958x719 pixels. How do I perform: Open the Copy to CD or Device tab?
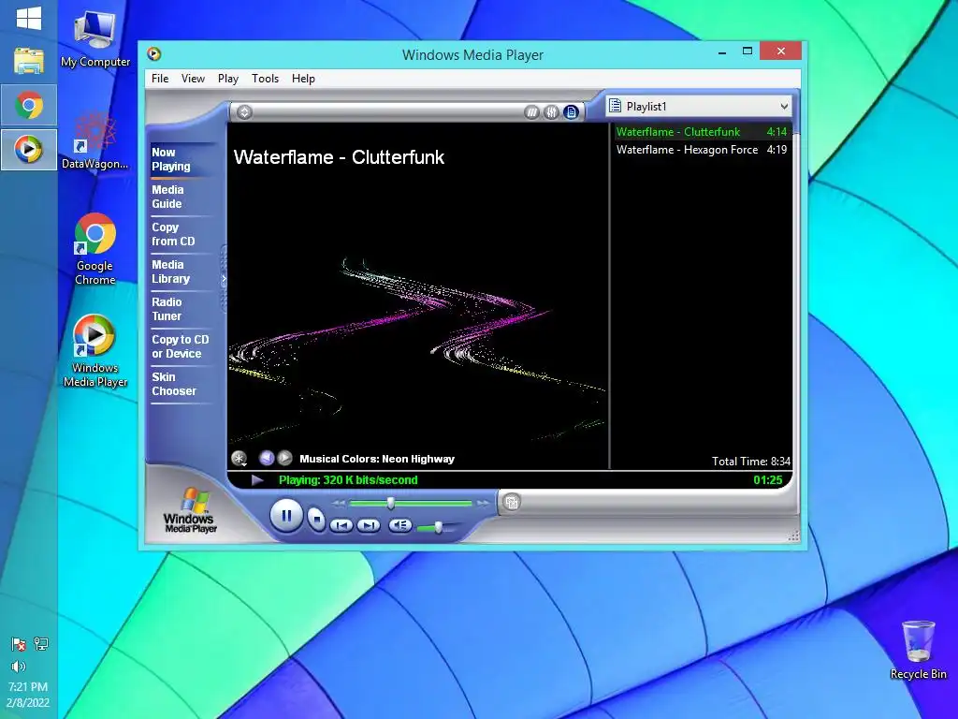click(x=181, y=346)
